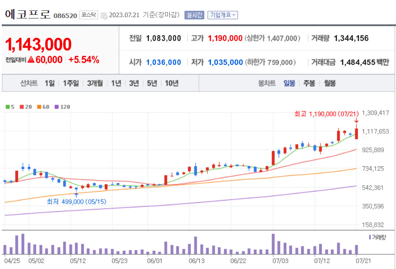Click the 거래대금 value 1,484,455 백만

click(x=364, y=62)
